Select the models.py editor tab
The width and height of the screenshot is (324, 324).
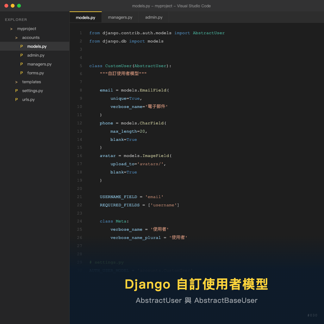(x=85, y=17)
